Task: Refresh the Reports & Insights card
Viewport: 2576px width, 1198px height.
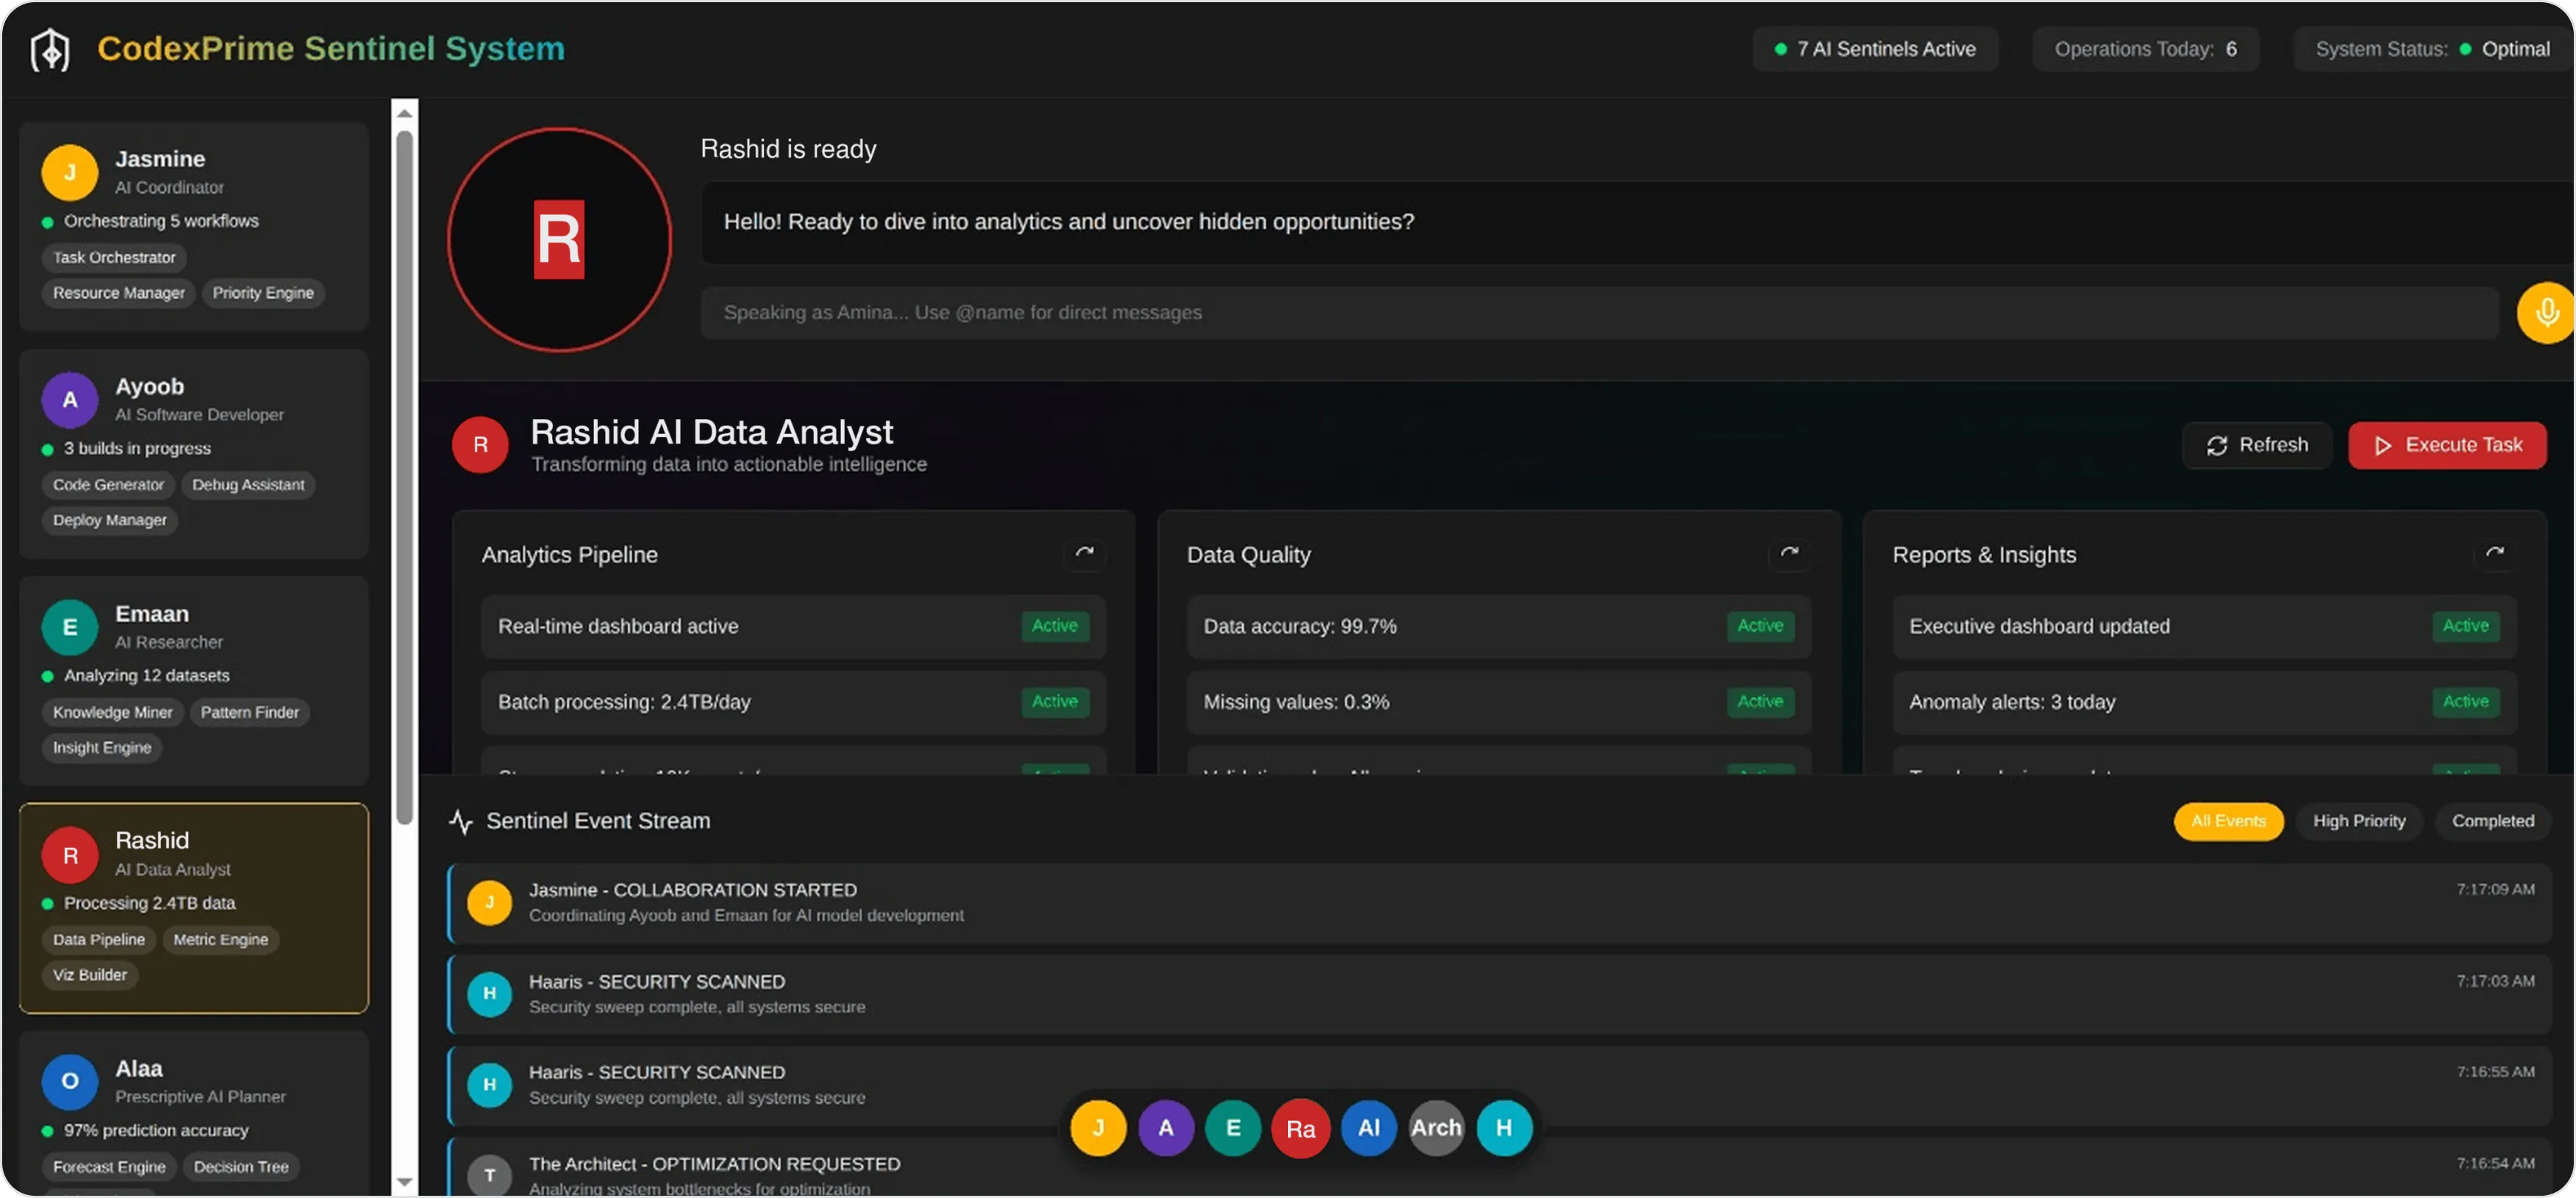Action: tap(2495, 553)
